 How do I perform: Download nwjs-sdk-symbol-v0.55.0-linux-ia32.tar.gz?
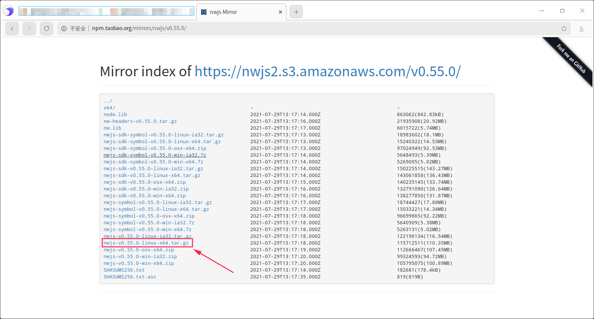coord(164,135)
